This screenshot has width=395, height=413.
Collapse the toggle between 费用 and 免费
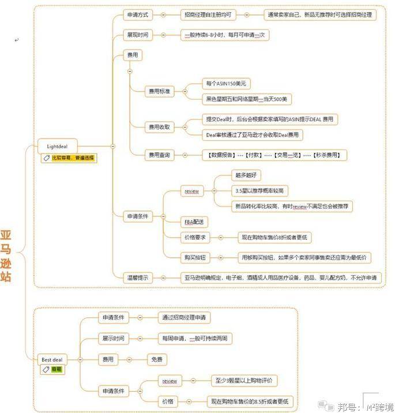[x=129, y=359]
